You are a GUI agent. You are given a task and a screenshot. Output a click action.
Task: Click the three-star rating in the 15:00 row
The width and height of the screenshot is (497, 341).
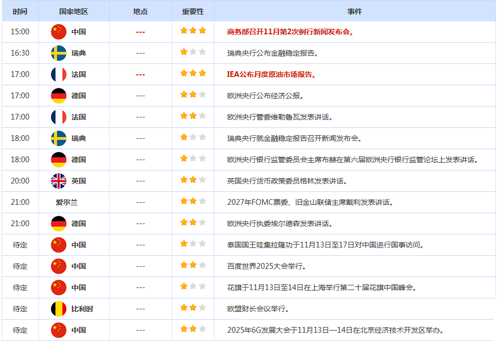point(193,31)
